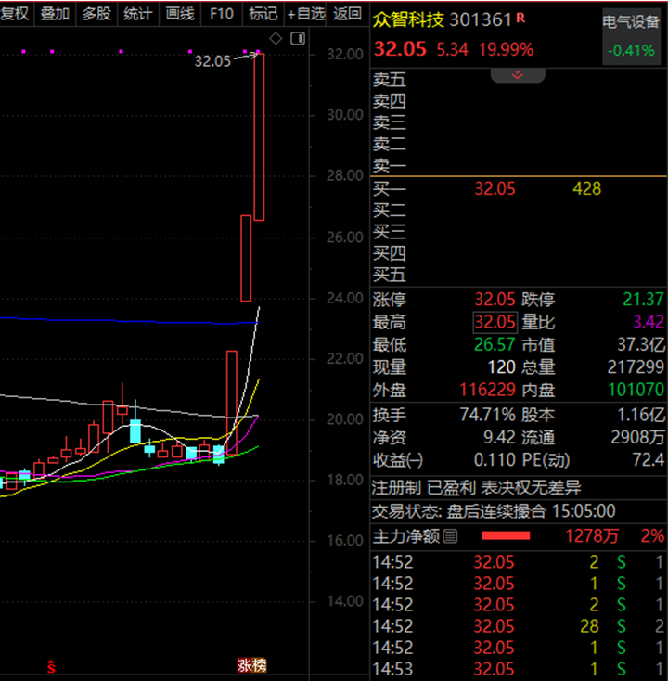Click 内盘 value 101070
This screenshot has height=681, width=668.
pos(636,390)
